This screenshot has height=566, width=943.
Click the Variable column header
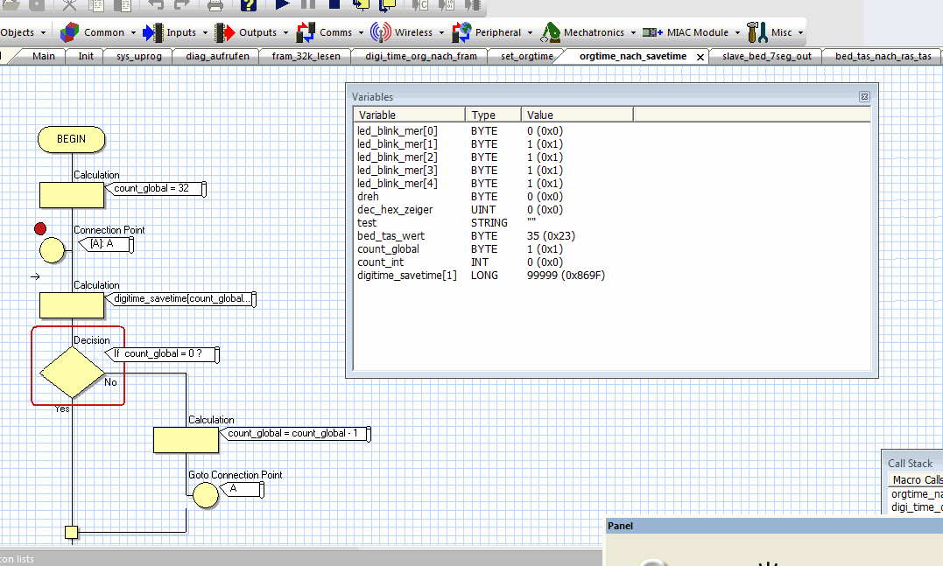409,115
